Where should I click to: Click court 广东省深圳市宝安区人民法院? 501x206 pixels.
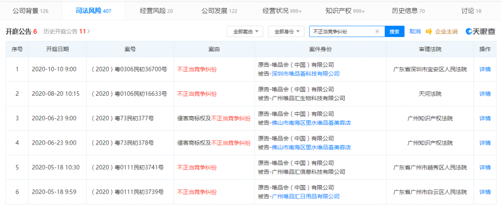coord(430,69)
